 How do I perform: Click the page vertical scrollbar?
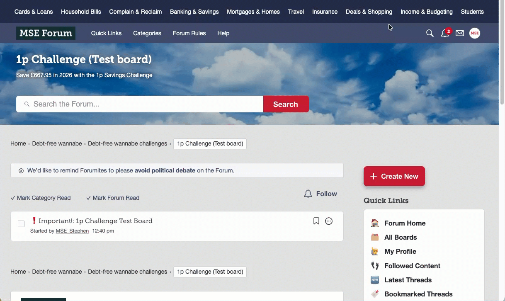(x=502, y=62)
